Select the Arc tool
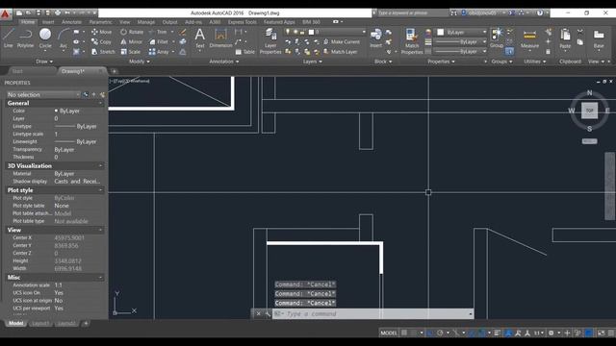The width and height of the screenshot is (616, 346). (x=64, y=38)
